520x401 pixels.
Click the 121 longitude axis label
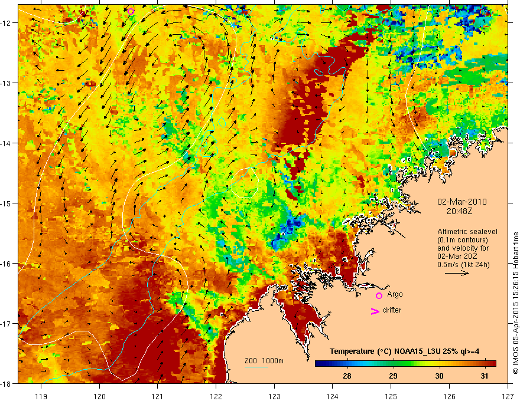tap(158, 396)
